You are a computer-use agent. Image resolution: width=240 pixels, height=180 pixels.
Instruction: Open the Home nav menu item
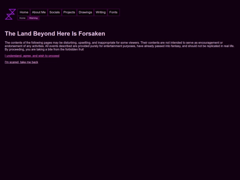(x=24, y=12)
